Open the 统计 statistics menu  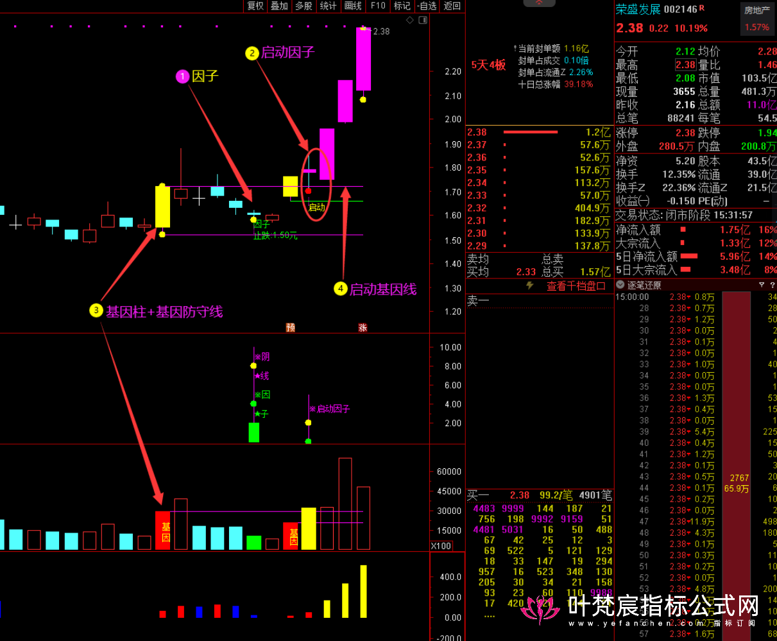(x=328, y=6)
